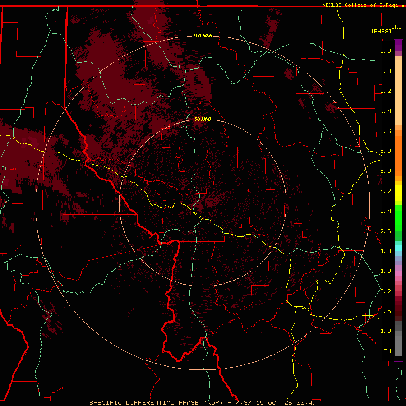Click the 3.4 legend value
406x406 pixels.
(386, 211)
